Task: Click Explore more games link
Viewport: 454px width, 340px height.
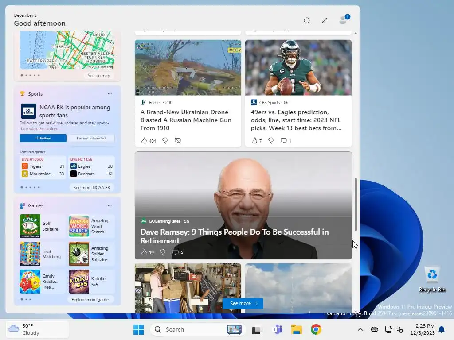Action: (x=91, y=300)
